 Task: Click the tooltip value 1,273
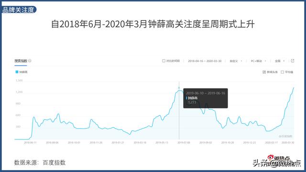pyautogui.click(x=192, y=102)
